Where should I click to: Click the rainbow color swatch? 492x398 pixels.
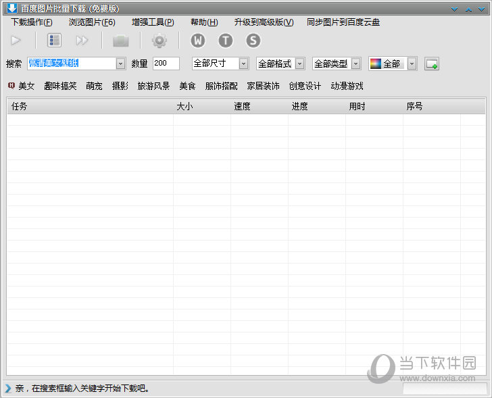[x=375, y=64]
